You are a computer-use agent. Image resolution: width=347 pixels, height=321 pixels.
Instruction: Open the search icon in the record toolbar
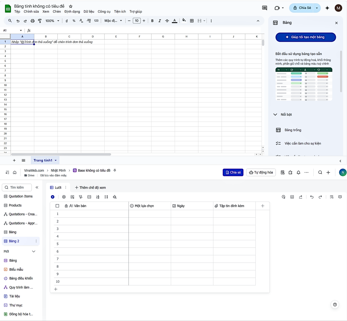tap(331, 197)
